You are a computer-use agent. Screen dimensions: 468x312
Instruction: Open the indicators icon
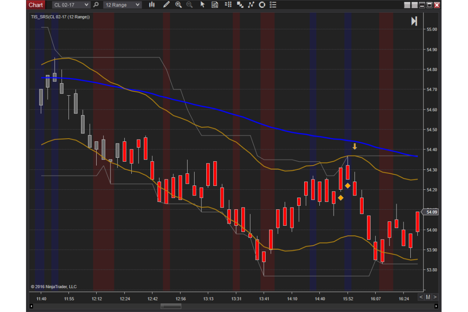pos(251,4)
